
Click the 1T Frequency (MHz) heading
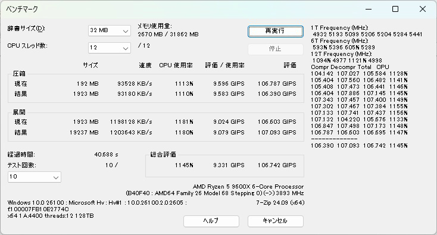339,28
